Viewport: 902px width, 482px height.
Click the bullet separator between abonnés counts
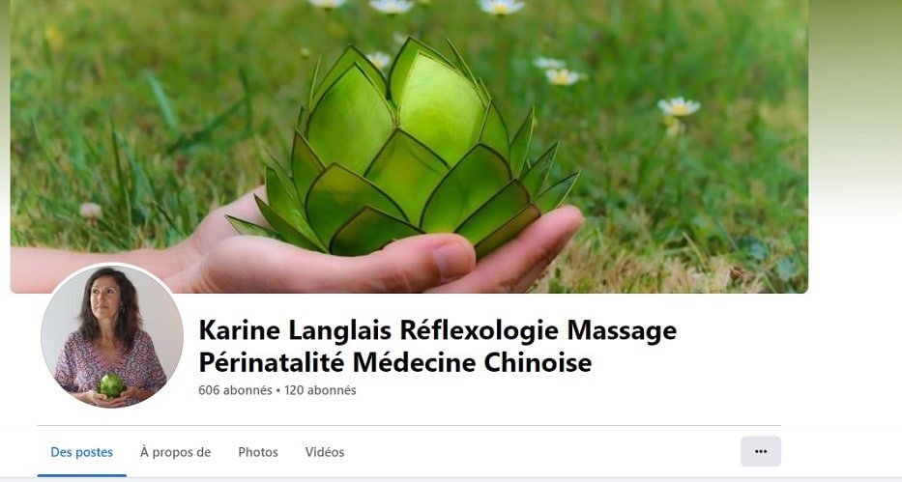click(x=278, y=390)
